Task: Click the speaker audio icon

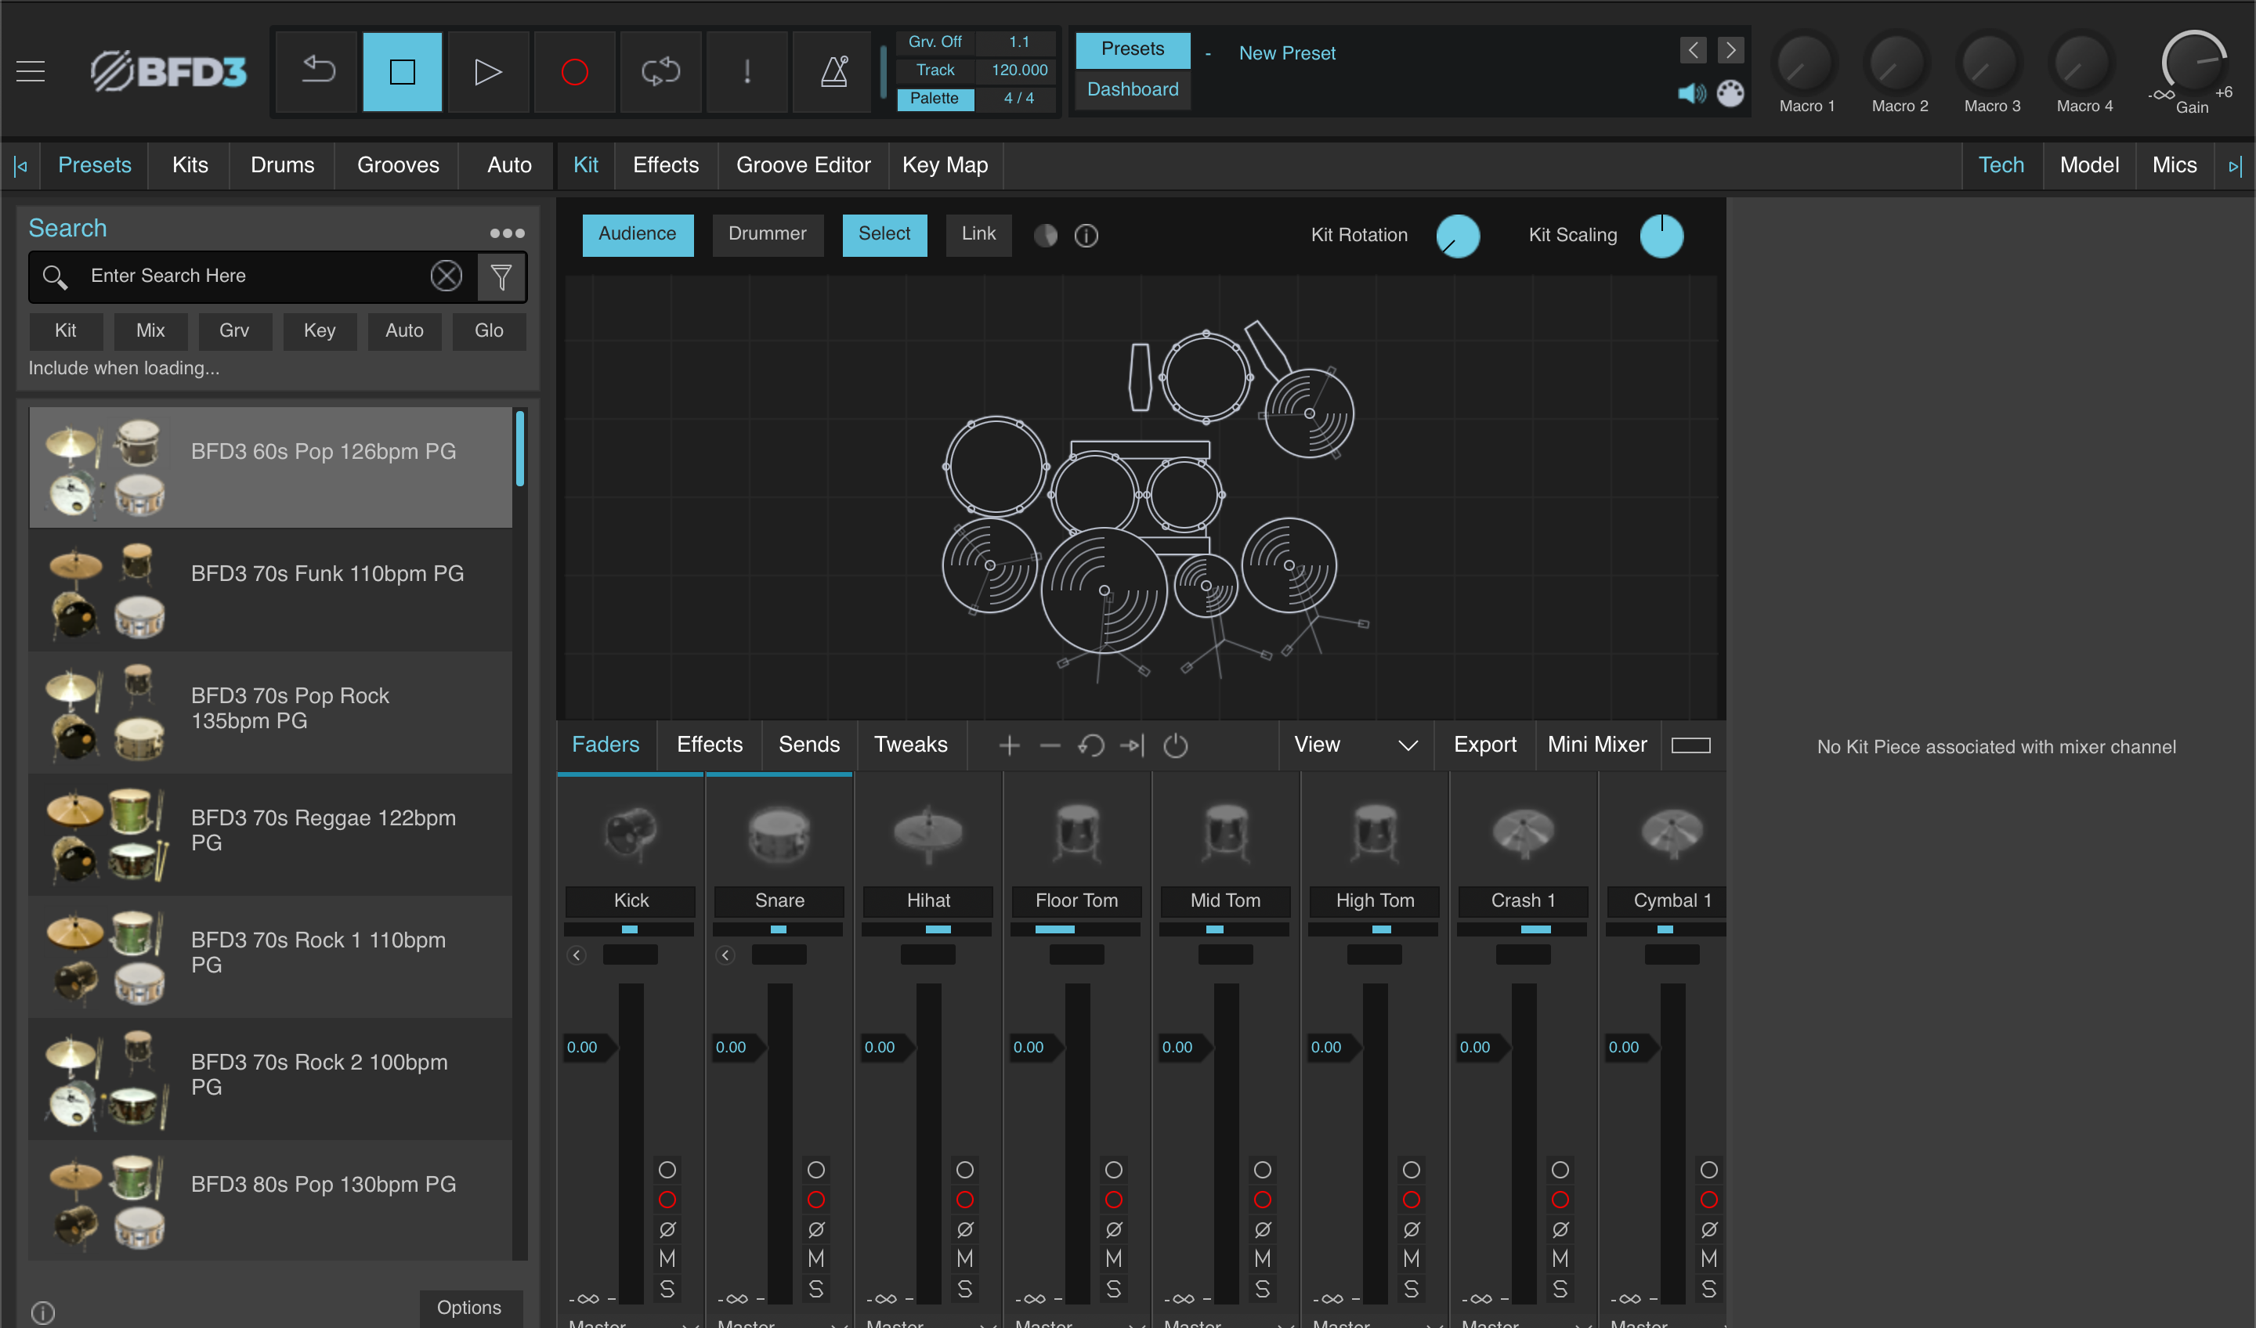Action: click(1691, 93)
